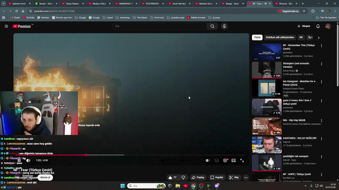Click the red progress scrubber handle
Image resolution: width=339 pixels, height=190 pixels.
[x=86, y=155]
